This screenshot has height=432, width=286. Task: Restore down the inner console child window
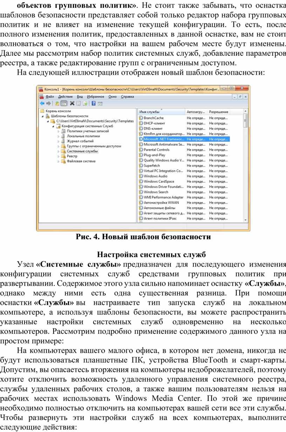coord(240,96)
